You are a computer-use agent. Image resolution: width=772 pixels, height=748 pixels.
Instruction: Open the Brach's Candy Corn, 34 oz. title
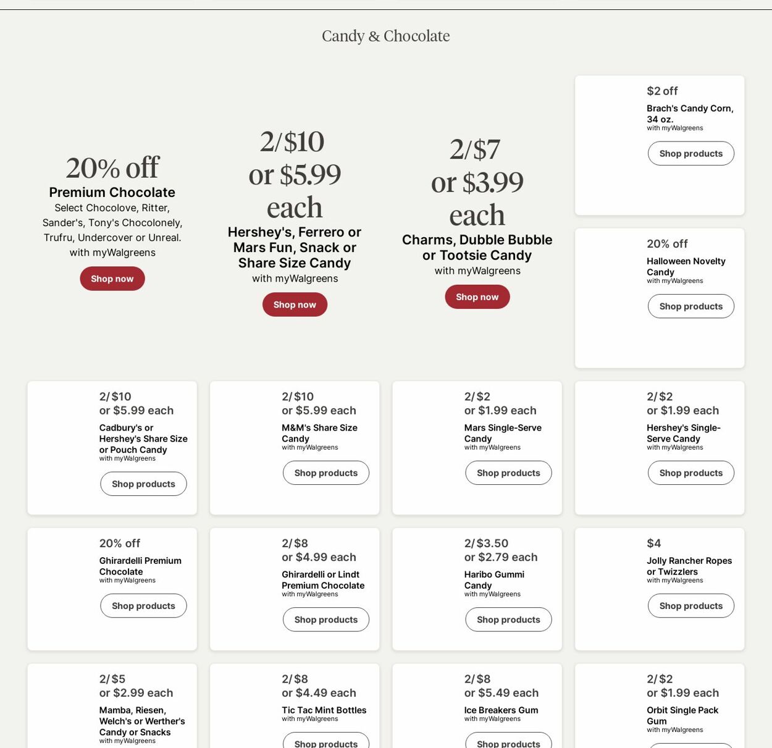coord(689,114)
